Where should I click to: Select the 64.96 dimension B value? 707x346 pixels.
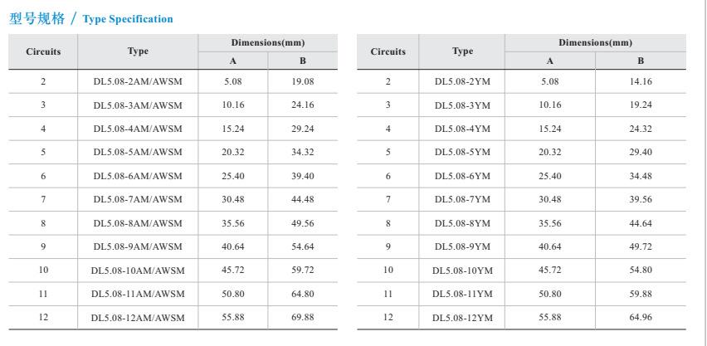coord(641,318)
